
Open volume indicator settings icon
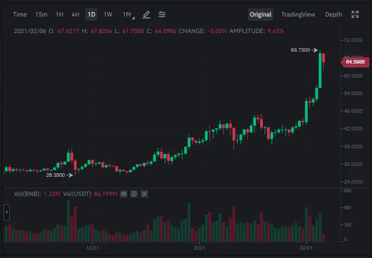pos(134,194)
